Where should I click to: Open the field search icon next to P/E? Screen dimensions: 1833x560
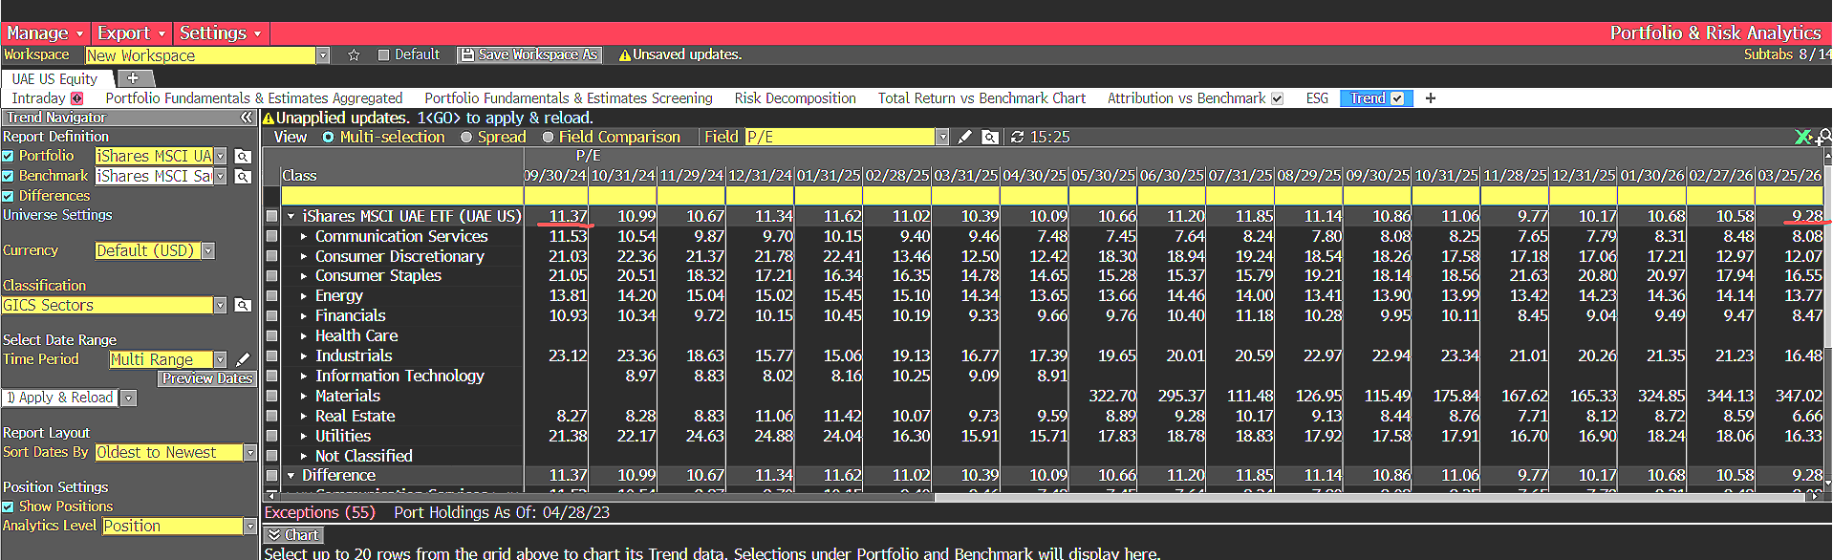[x=990, y=138]
